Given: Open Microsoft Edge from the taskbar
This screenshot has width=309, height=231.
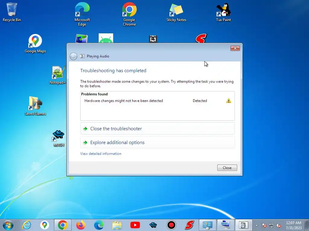Looking at the screenshot, I should (99, 225).
